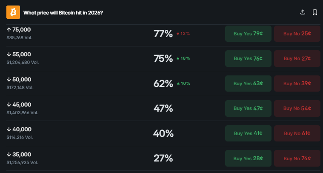323x173 pixels.
Task: Open the market title about Bitcoin 2026
Action: [63, 12]
